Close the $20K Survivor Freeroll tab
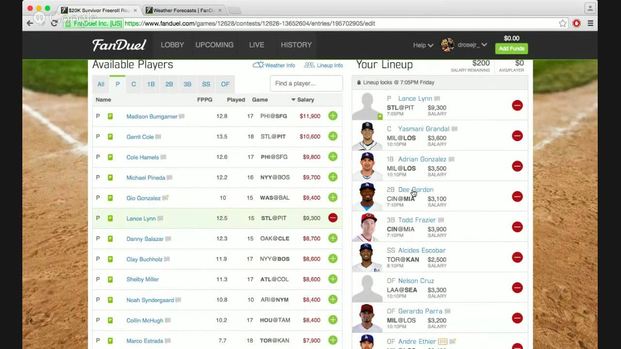Image resolution: width=621 pixels, height=349 pixels. [135, 10]
